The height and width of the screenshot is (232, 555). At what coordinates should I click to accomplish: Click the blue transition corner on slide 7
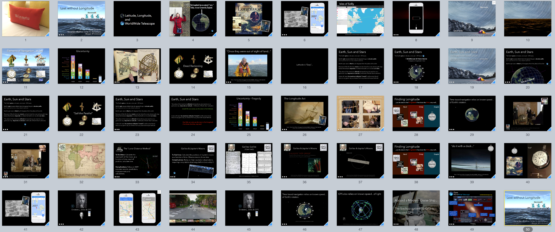[x=382, y=34]
